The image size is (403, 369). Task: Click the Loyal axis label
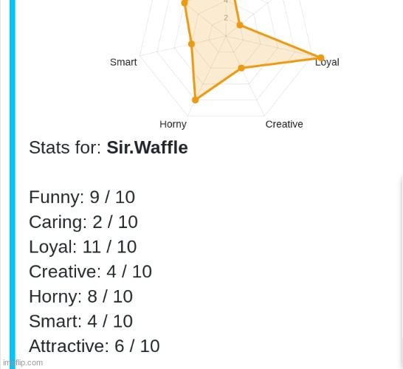click(327, 62)
